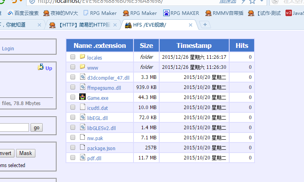Select the package.json checkbox
The height and width of the screenshot is (182, 304).
pyautogui.click(x=73, y=148)
